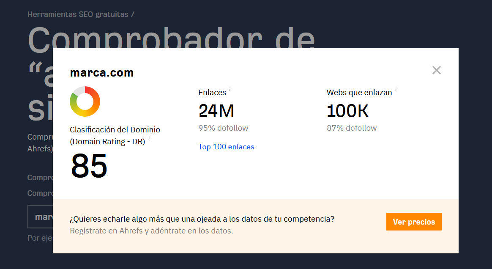Viewport: 492px width, 269px height.
Task: Click the Domain Rating donut chart
Action: click(85, 102)
